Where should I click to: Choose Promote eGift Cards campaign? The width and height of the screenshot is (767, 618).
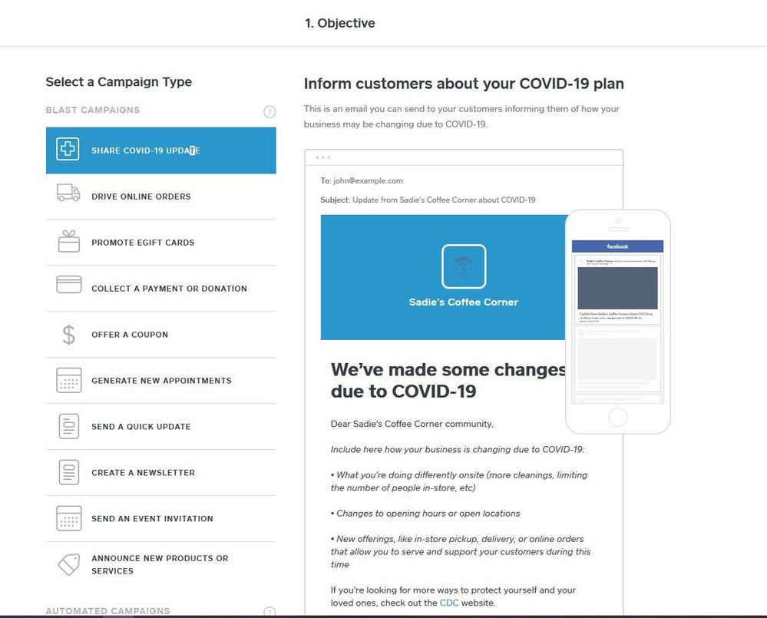(x=143, y=243)
